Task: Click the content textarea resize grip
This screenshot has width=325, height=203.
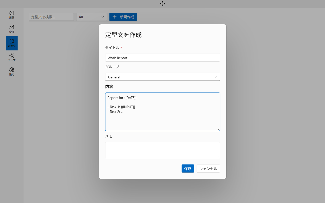Action: point(218,129)
